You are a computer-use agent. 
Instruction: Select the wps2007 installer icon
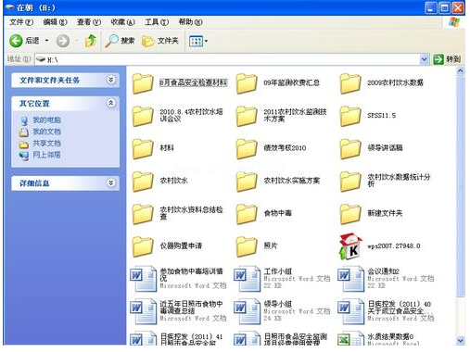350,246
